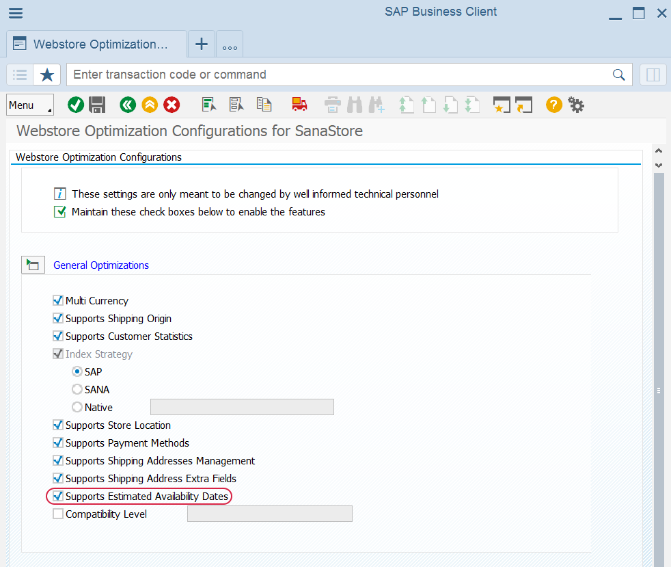Select the SAP index strategy radio
The image size is (671, 567).
pyautogui.click(x=77, y=371)
